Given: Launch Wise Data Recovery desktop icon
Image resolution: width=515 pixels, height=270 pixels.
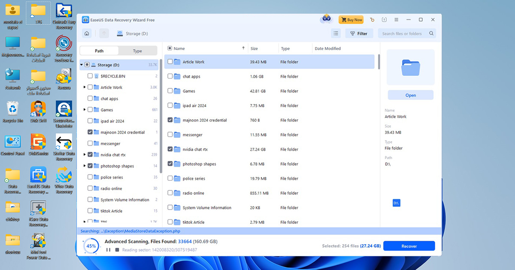Looking at the screenshot, I should 64,180.
